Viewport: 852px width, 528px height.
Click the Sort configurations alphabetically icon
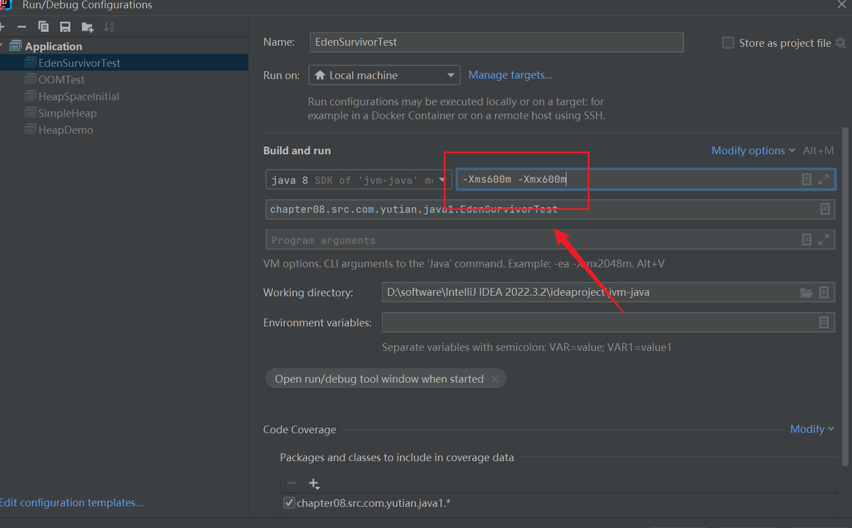click(x=109, y=27)
